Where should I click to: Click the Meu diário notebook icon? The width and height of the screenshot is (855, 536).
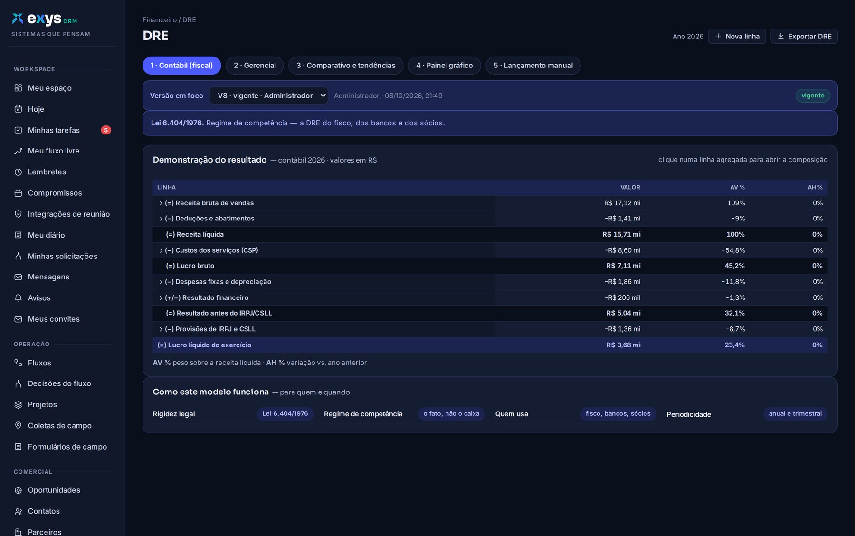[x=18, y=235]
